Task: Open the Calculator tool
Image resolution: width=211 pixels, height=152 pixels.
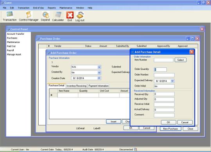Action: [x=58, y=16]
